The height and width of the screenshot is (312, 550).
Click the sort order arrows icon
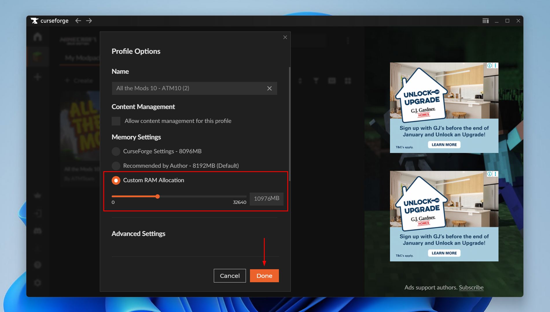pyautogui.click(x=300, y=81)
